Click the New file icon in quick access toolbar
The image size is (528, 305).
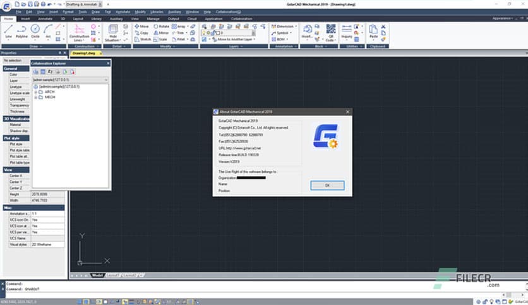click(17, 4)
